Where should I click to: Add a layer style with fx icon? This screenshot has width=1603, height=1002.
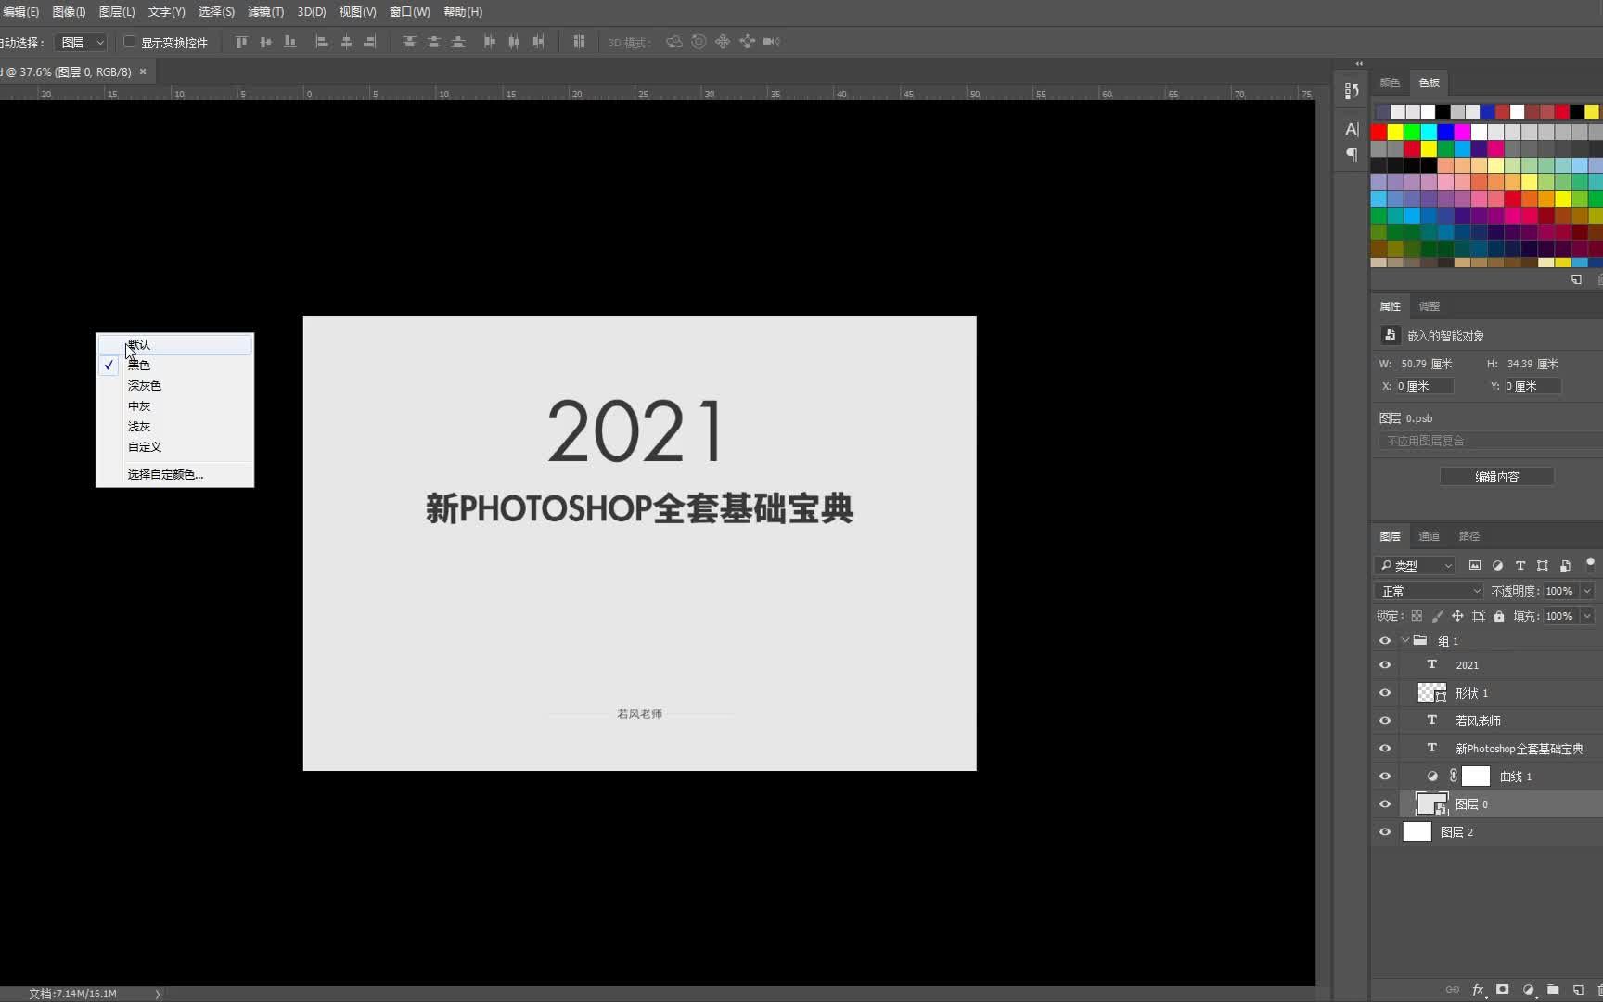click(1478, 990)
